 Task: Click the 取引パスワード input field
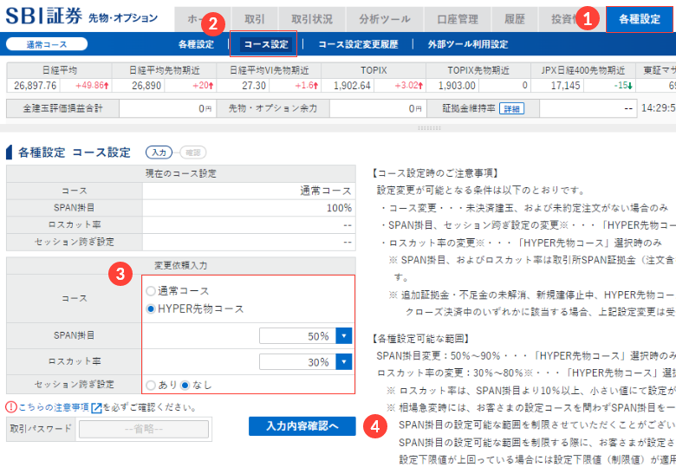tap(144, 430)
